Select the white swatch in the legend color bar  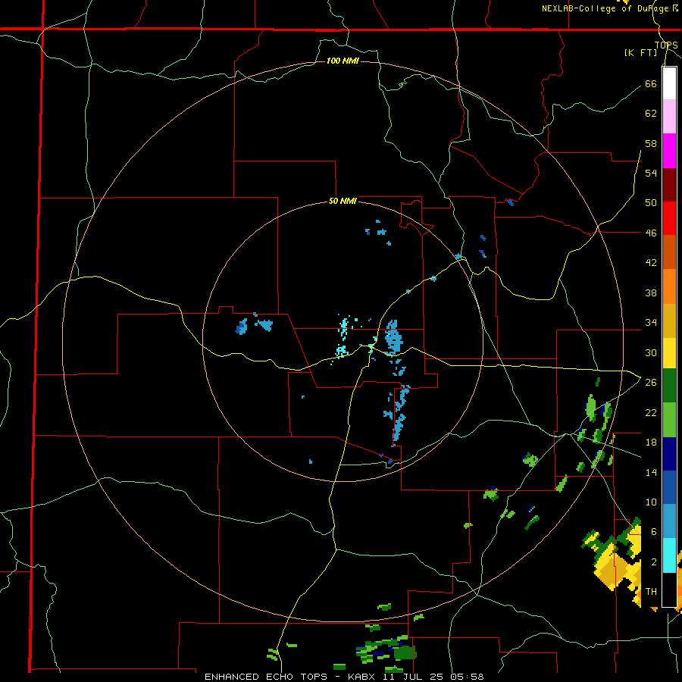click(669, 83)
